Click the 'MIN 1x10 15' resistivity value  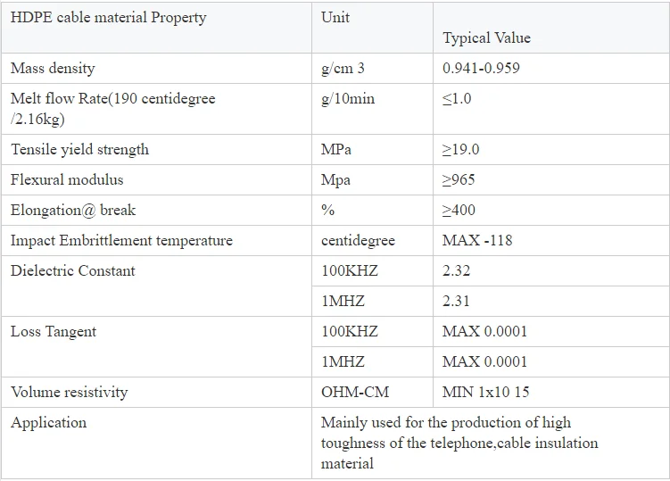(x=484, y=392)
